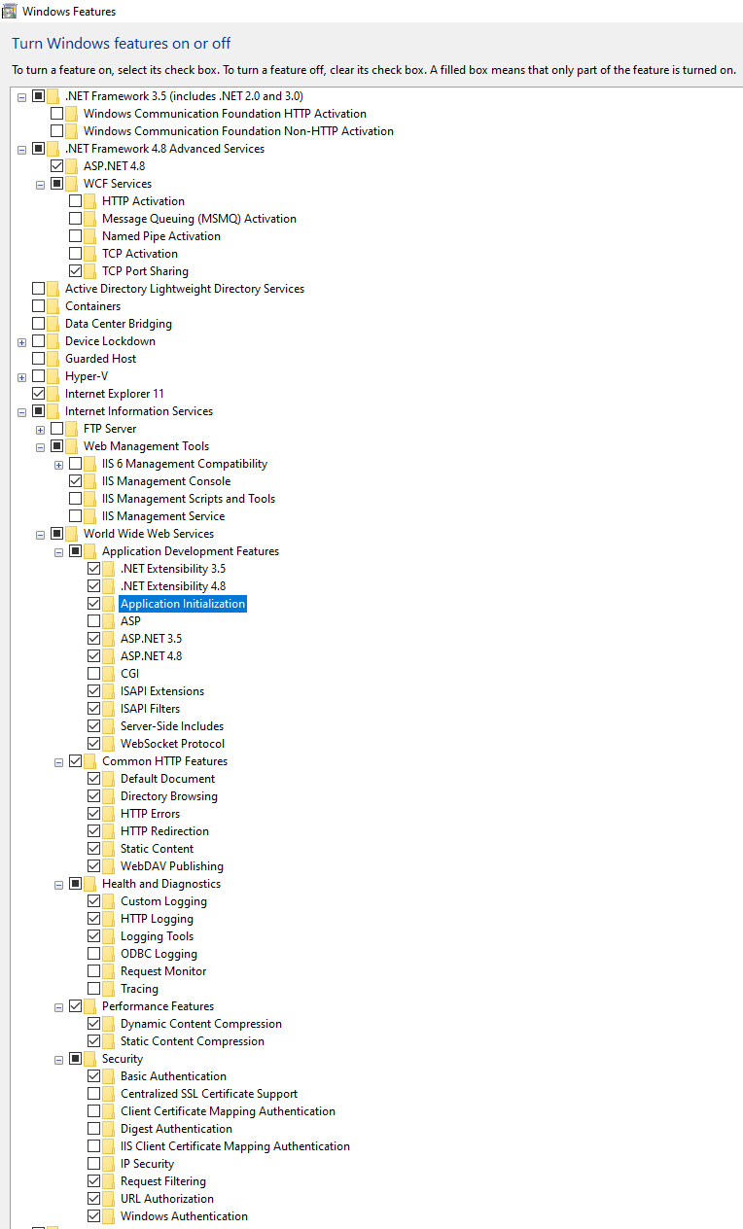Screen dimensions: 743x1229
Task: Select the Default Document row
Action: tap(168, 779)
